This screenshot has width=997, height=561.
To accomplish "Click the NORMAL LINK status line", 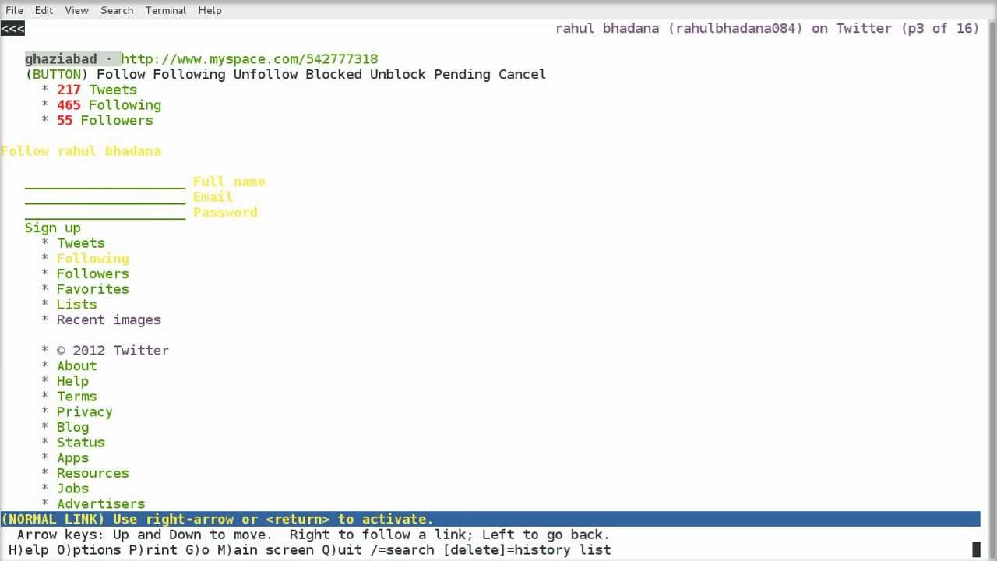I will pos(490,520).
